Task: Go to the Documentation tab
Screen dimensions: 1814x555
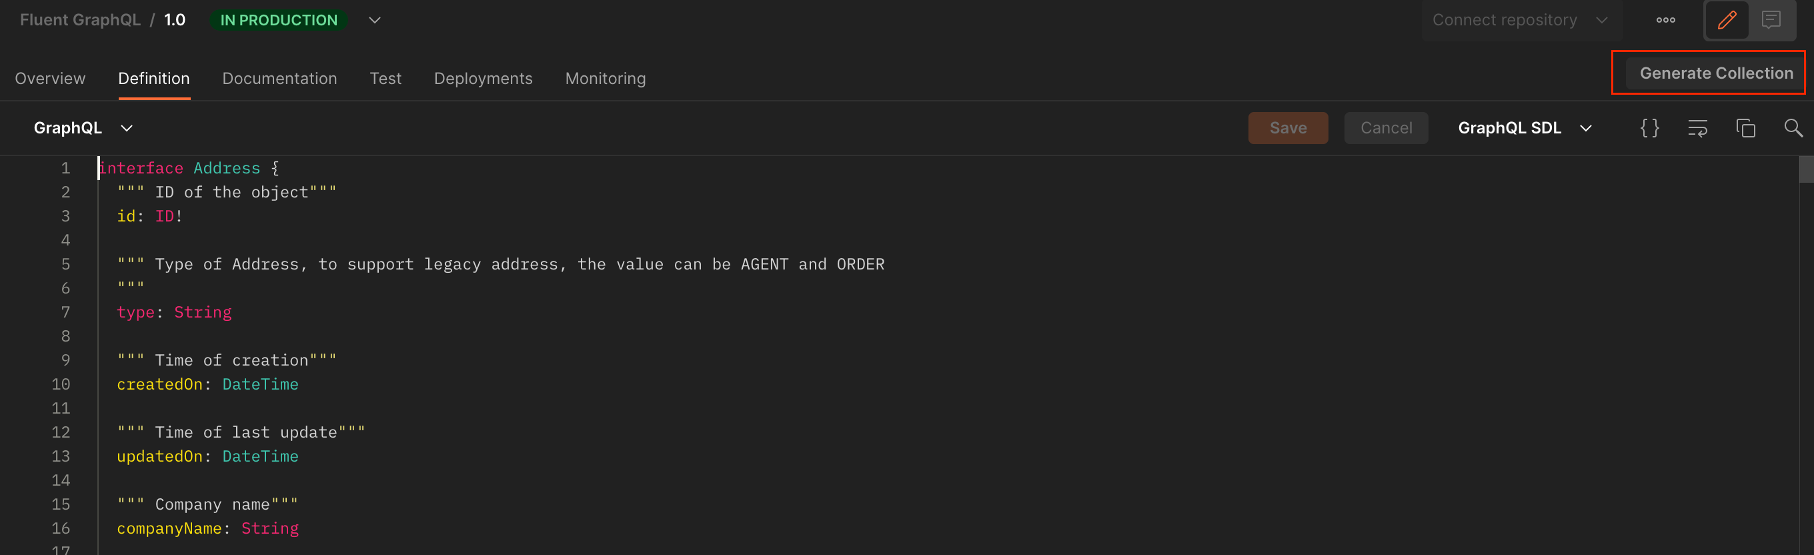Action: [279, 78]
